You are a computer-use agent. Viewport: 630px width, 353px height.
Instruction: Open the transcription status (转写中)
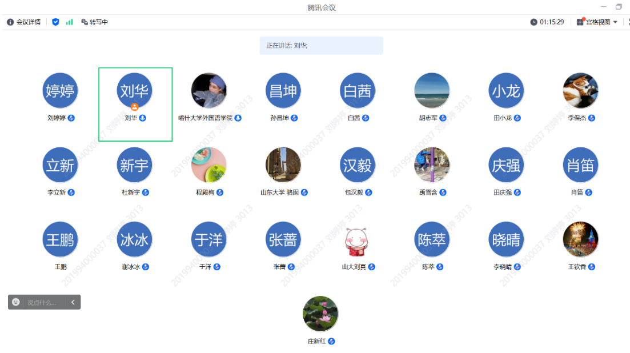point(95,22)
